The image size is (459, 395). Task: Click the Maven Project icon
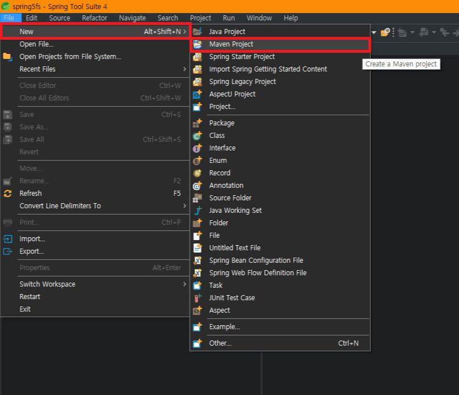point(198,44)
